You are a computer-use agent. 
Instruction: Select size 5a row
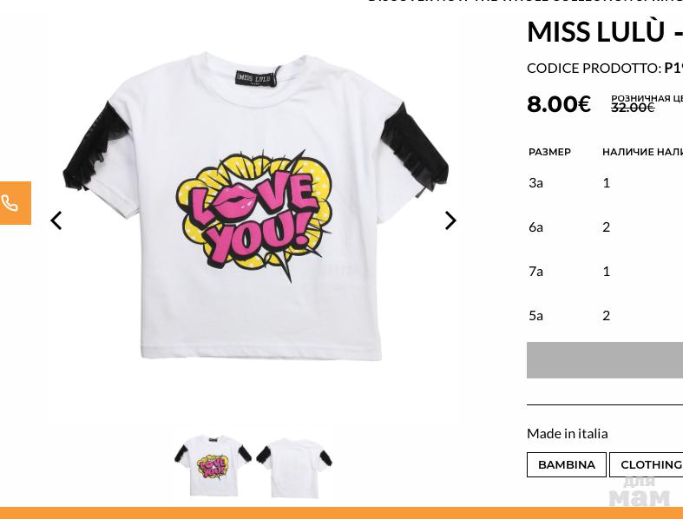535,315
